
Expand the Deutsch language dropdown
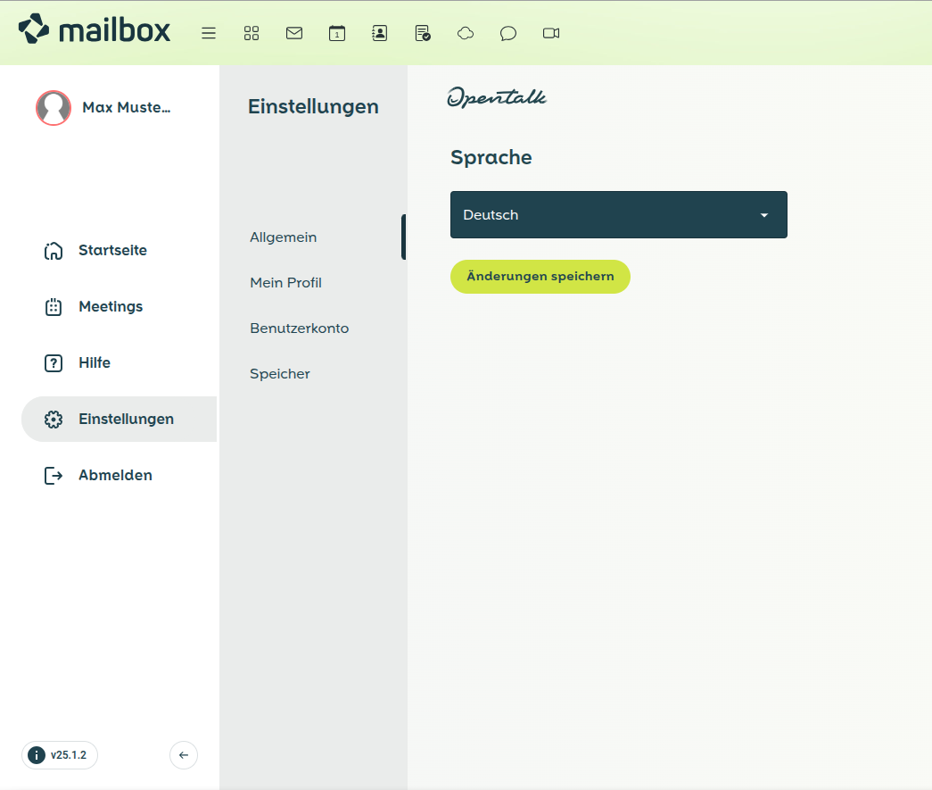tap(618, 215)
